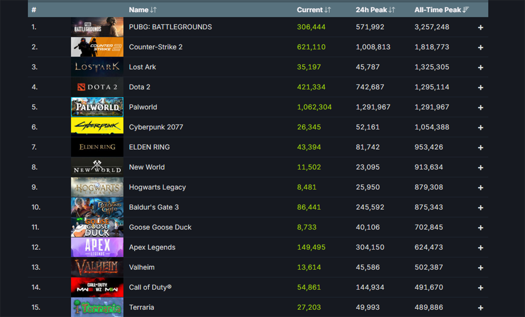Open the Lost Ark game link
Image resolution: width=525 pixels, height=317 pixels.
(142, 67)
